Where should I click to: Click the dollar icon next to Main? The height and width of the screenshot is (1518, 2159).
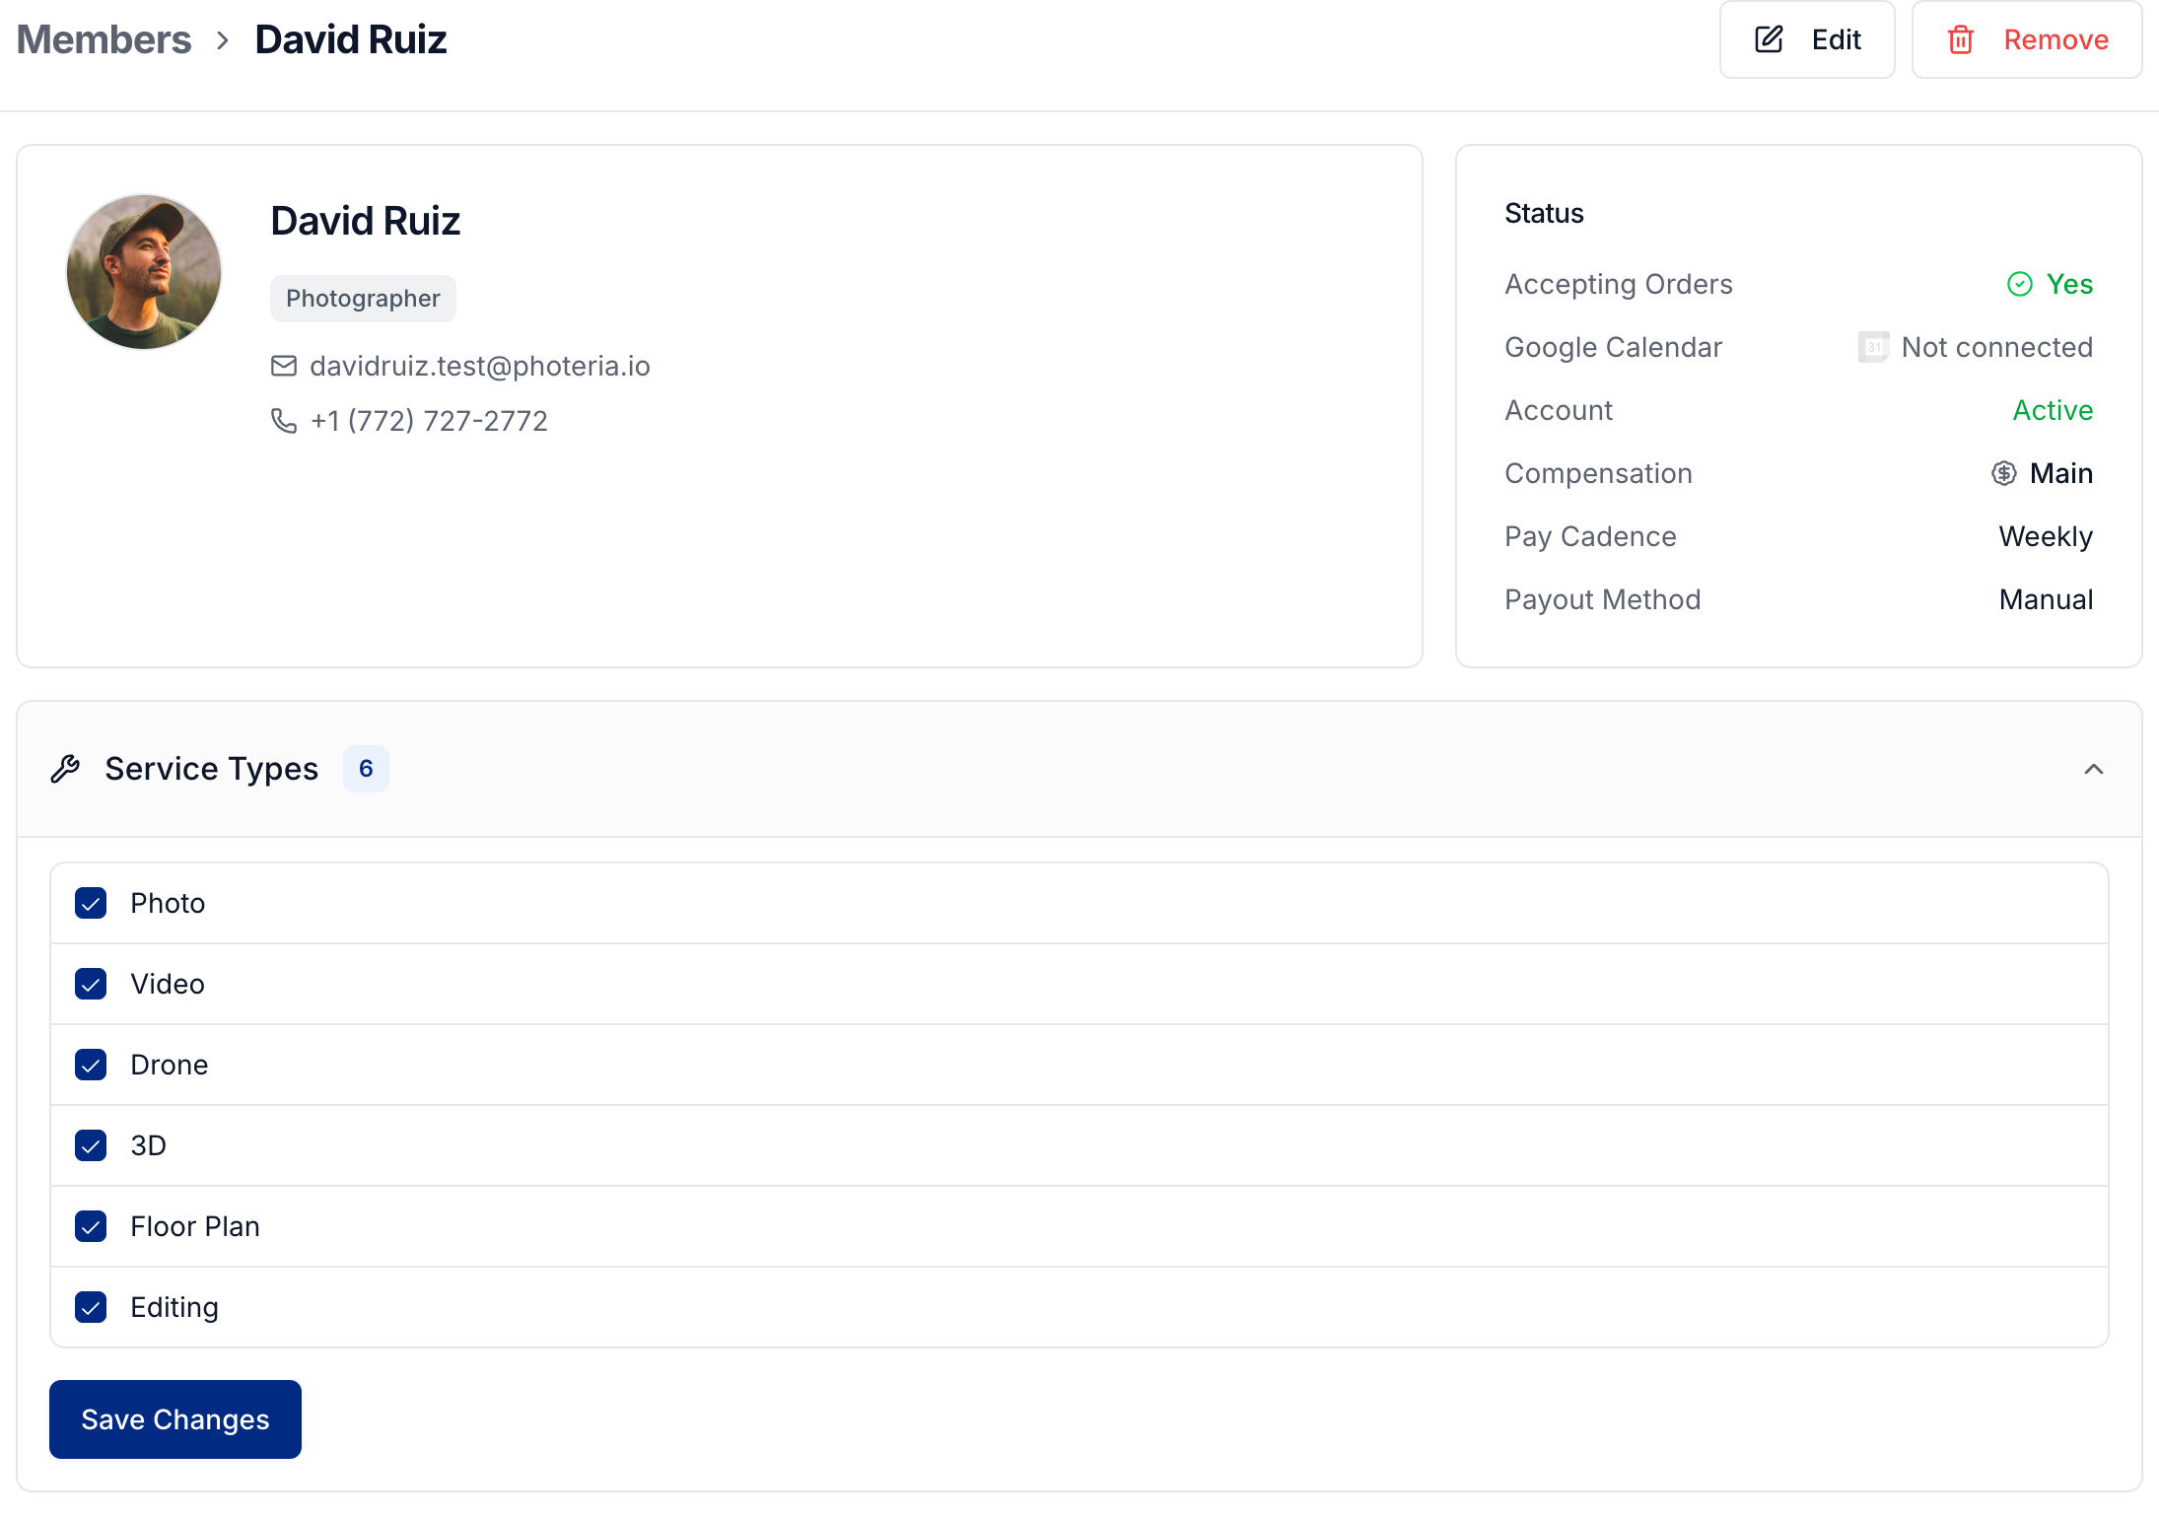click(2003, 473)
